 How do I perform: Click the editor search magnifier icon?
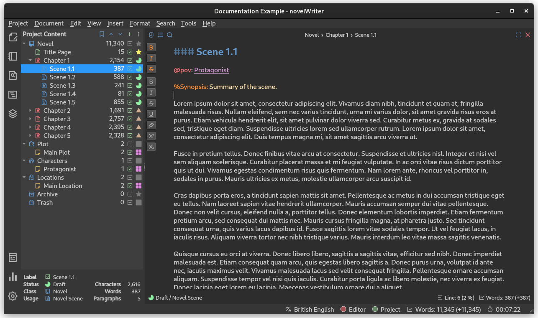click(x=169, y=35)
